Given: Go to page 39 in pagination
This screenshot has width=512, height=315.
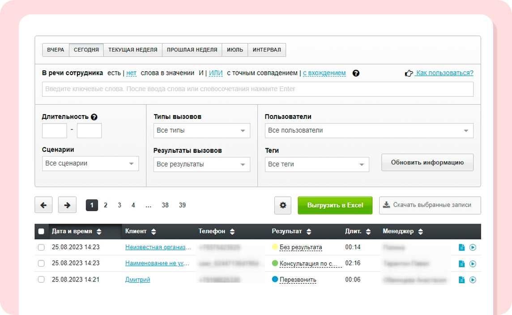Looking at the screenshot, I should 182,205.
